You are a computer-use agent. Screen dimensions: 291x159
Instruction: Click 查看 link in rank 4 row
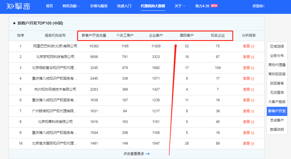246,78
